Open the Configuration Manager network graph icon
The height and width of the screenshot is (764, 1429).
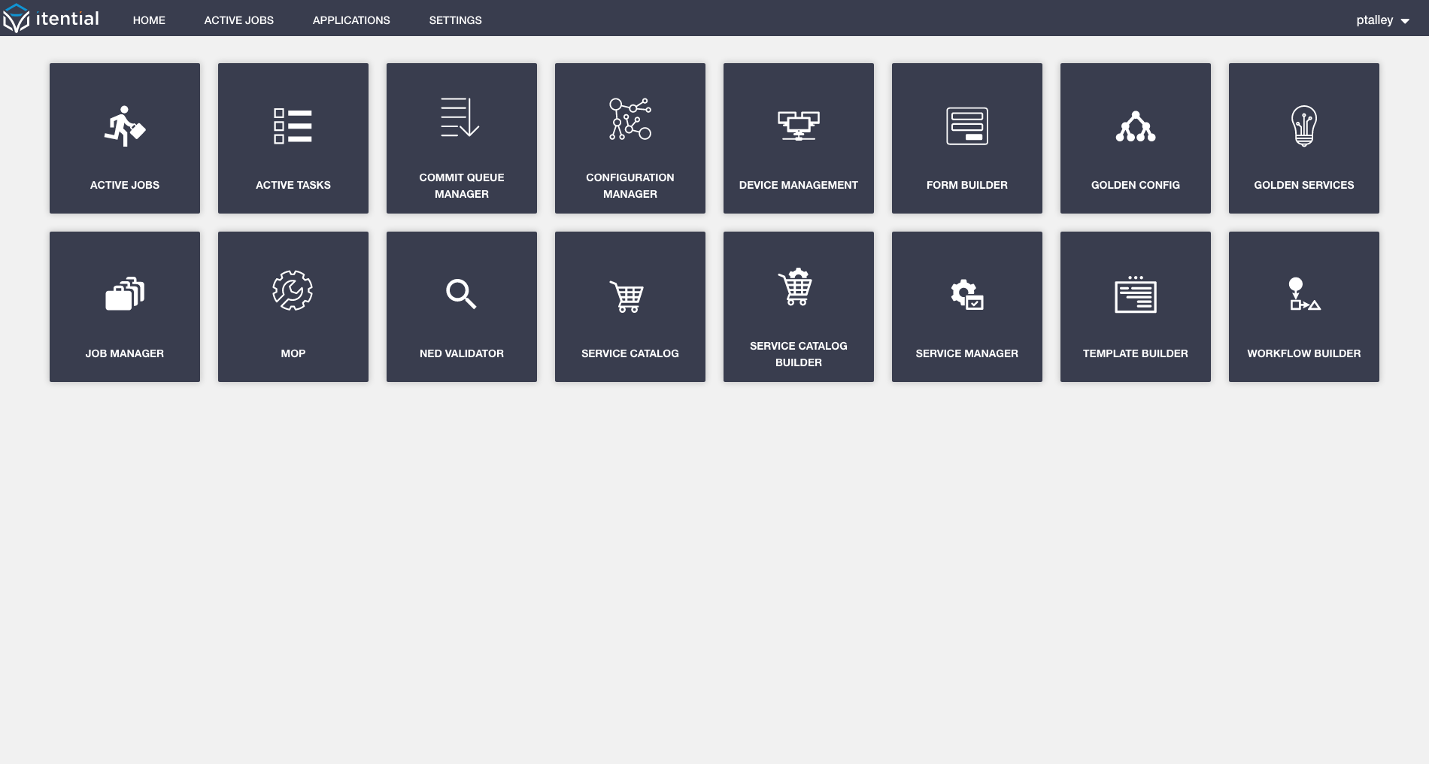pos(630,119)
